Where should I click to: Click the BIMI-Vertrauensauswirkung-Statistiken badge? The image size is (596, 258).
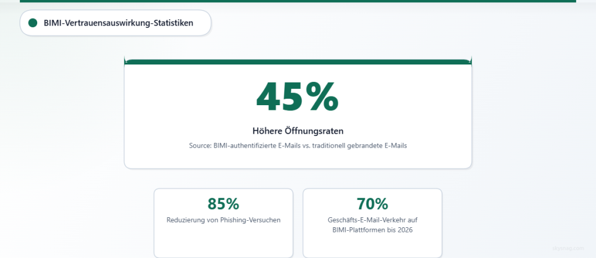pyautogui.click(x=116, y=23)
